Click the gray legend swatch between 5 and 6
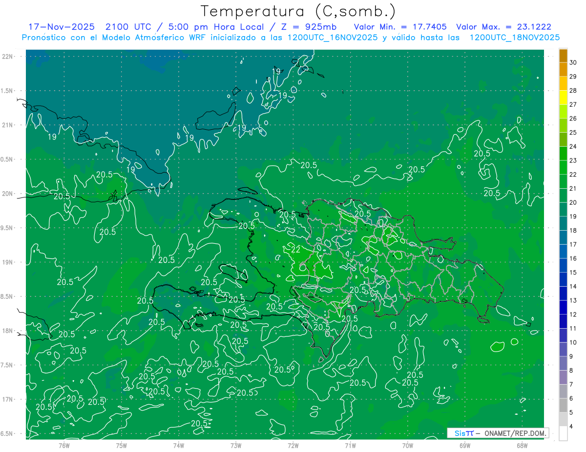This screenshot has width=586, height=452. click(x=563, y=405)
